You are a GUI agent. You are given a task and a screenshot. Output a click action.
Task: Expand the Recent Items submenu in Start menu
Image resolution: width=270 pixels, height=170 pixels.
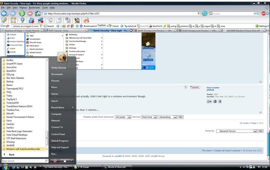point(62,107)
